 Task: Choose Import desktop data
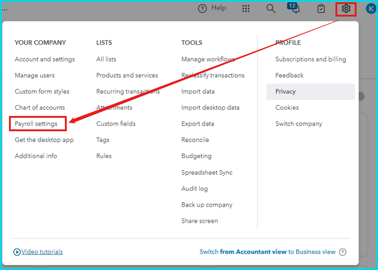coord(210,108)
